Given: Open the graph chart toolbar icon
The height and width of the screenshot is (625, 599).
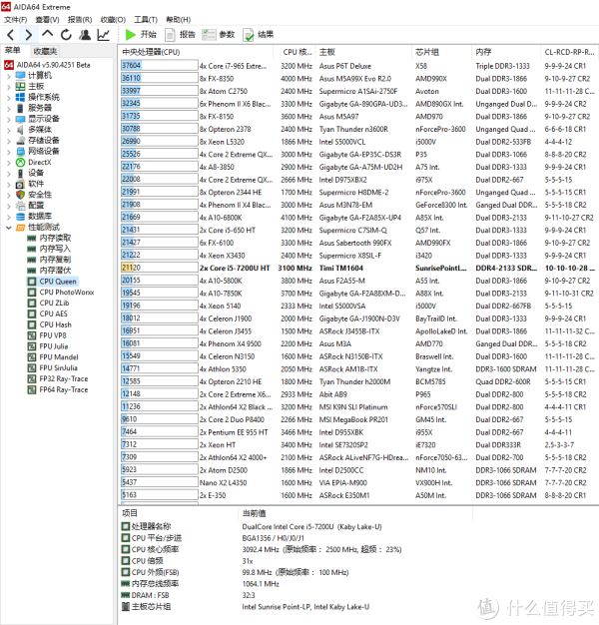Looking at the screenshot, I should coord(103,35).
